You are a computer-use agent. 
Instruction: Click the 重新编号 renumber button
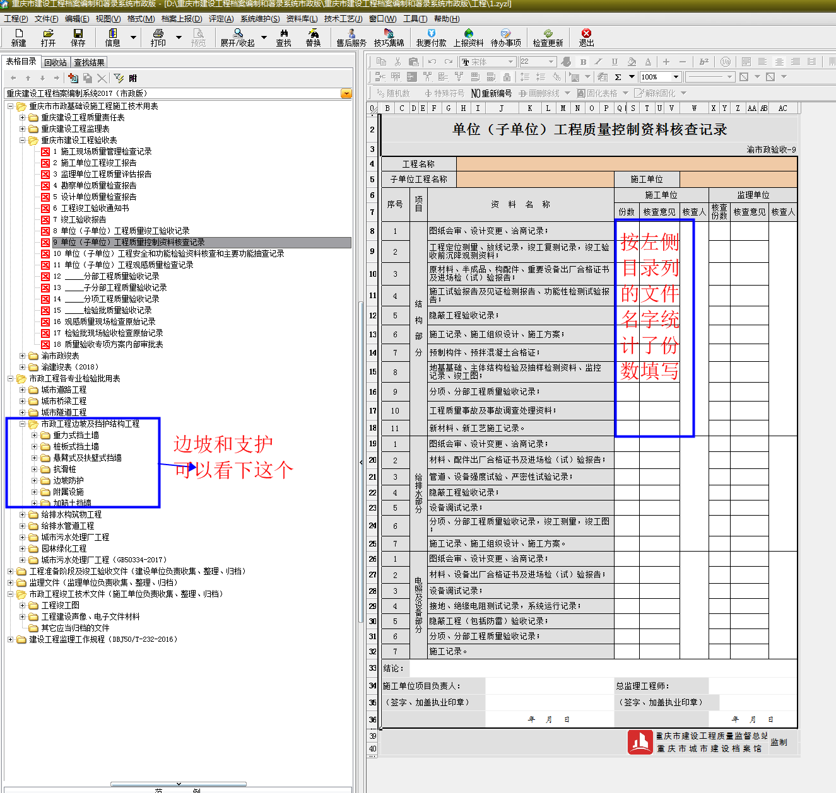point(492,93)
